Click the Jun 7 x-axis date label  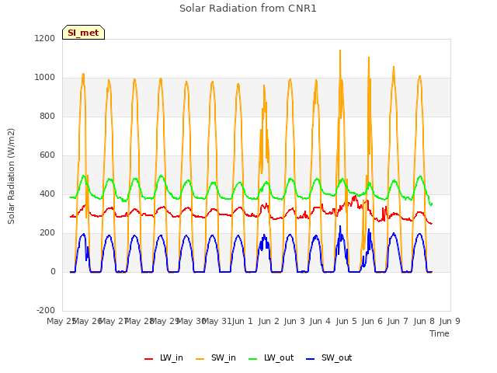pyautogui.click(x=398, y=321)
